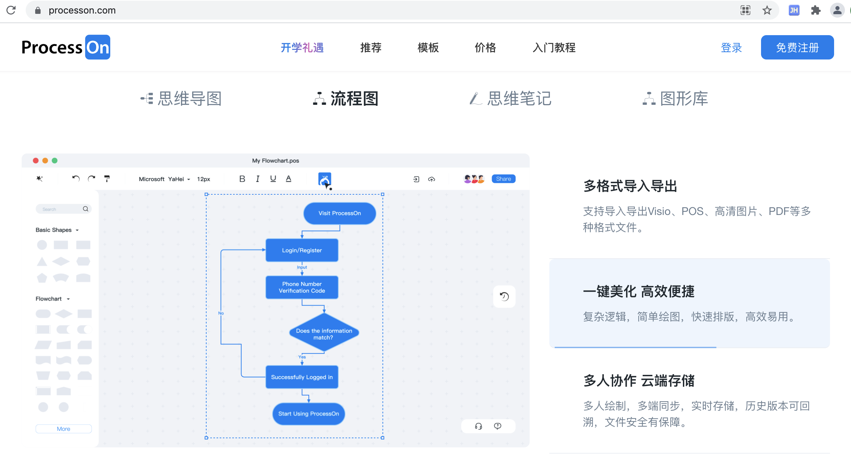Image resolution: width=851 pixels, height=459 pixels.
Task: Toggle text strikethrough formatting icon
Action: click(289, 179)
